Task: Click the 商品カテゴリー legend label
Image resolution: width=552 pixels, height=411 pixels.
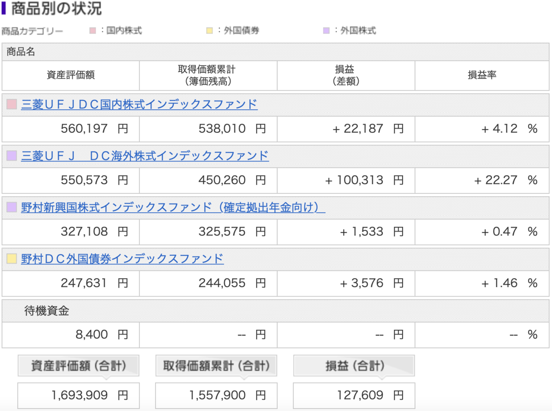Action: click(x=32, y=31)
